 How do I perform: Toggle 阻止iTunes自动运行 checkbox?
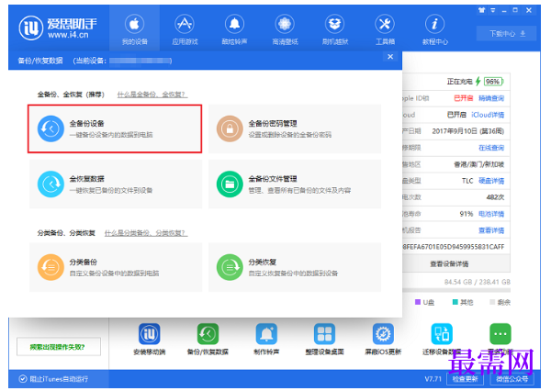(x=23, y=379)
